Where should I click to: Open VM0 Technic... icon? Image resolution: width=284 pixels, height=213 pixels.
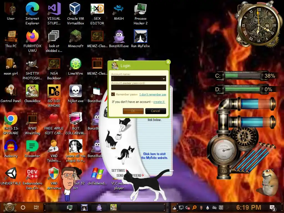54,146
